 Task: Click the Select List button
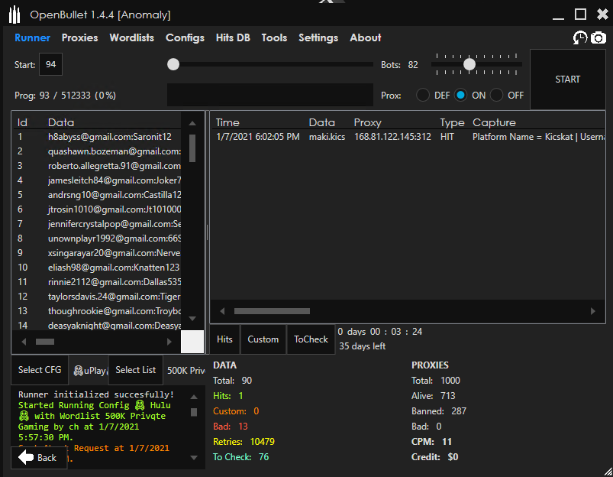[x=135, y=369]
